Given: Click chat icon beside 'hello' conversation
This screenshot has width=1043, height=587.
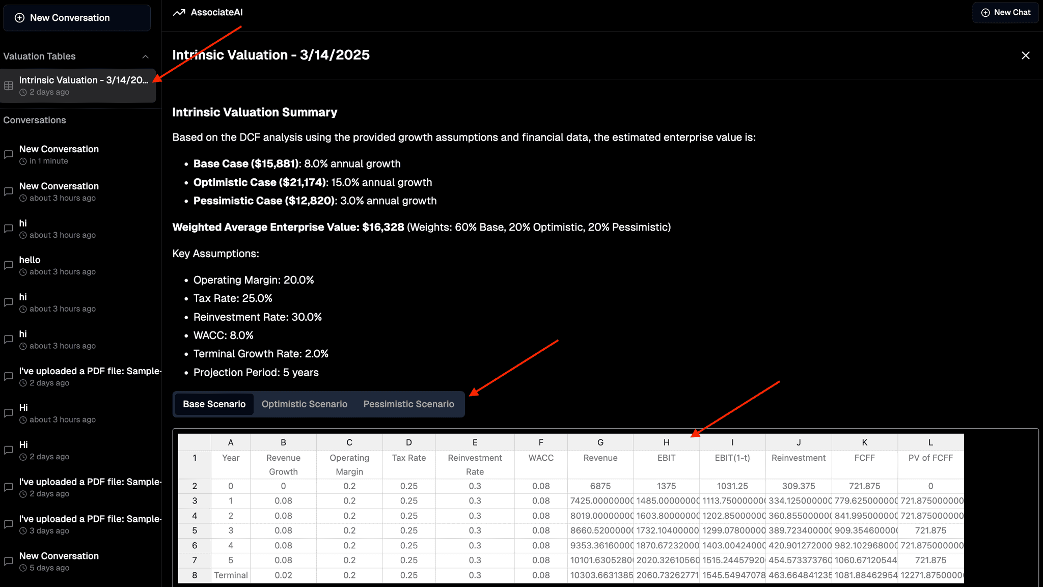Looking at the screenshot, I should [x=9, y=265].
